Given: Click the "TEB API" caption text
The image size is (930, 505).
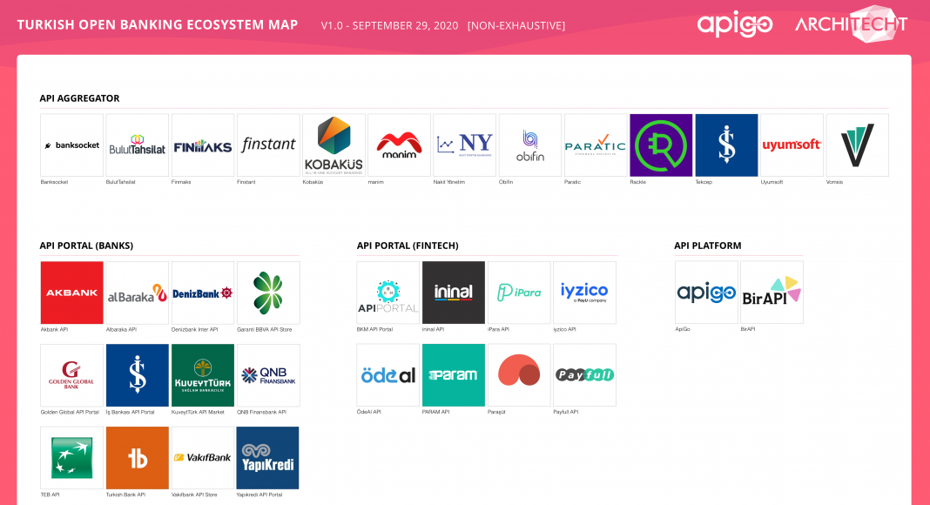Looking at the screenshot, I should pos(50,495).
